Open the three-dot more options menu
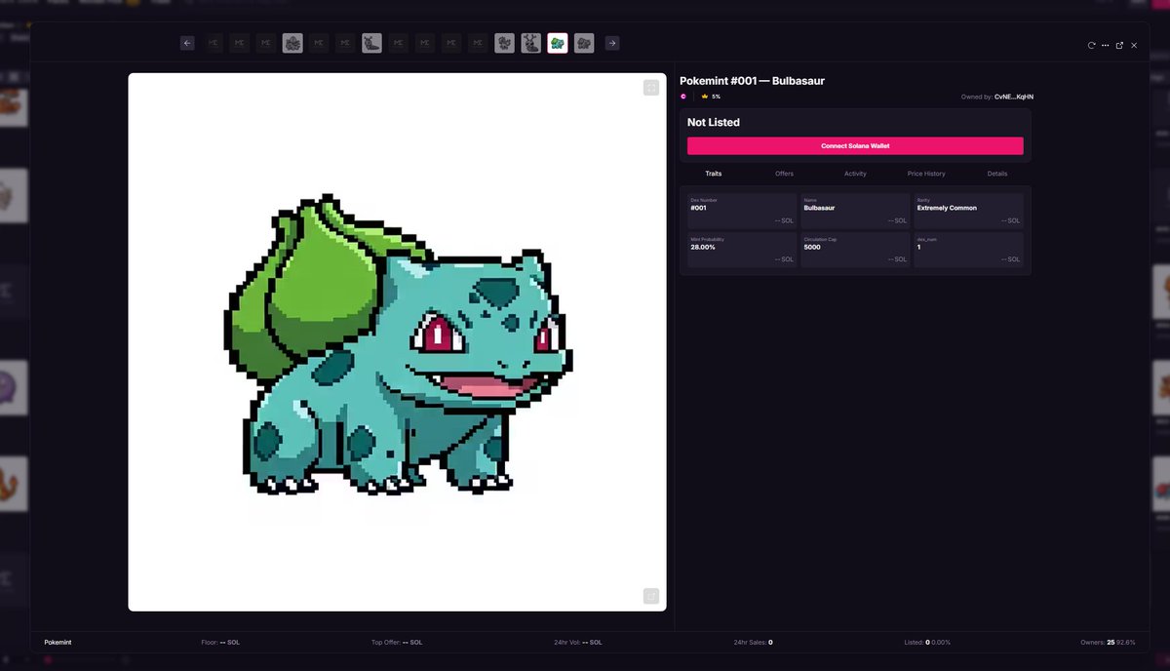Image resolution: width=1170 pixels, height=671 pixels. click(x=1106, y=45)
